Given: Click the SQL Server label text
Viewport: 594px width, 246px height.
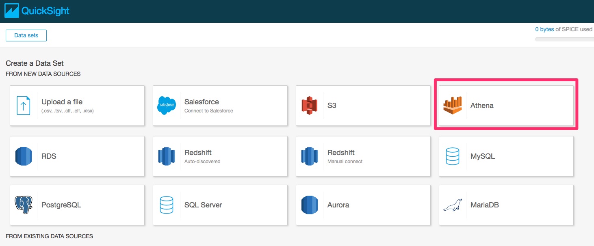Looking at the screenshot, I should 203,205.
